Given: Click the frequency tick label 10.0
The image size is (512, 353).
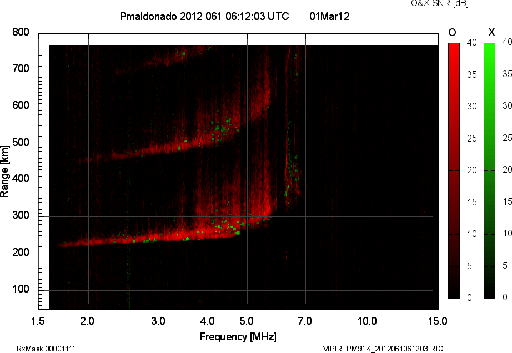Looking at the screenshot, I should 367,321.
